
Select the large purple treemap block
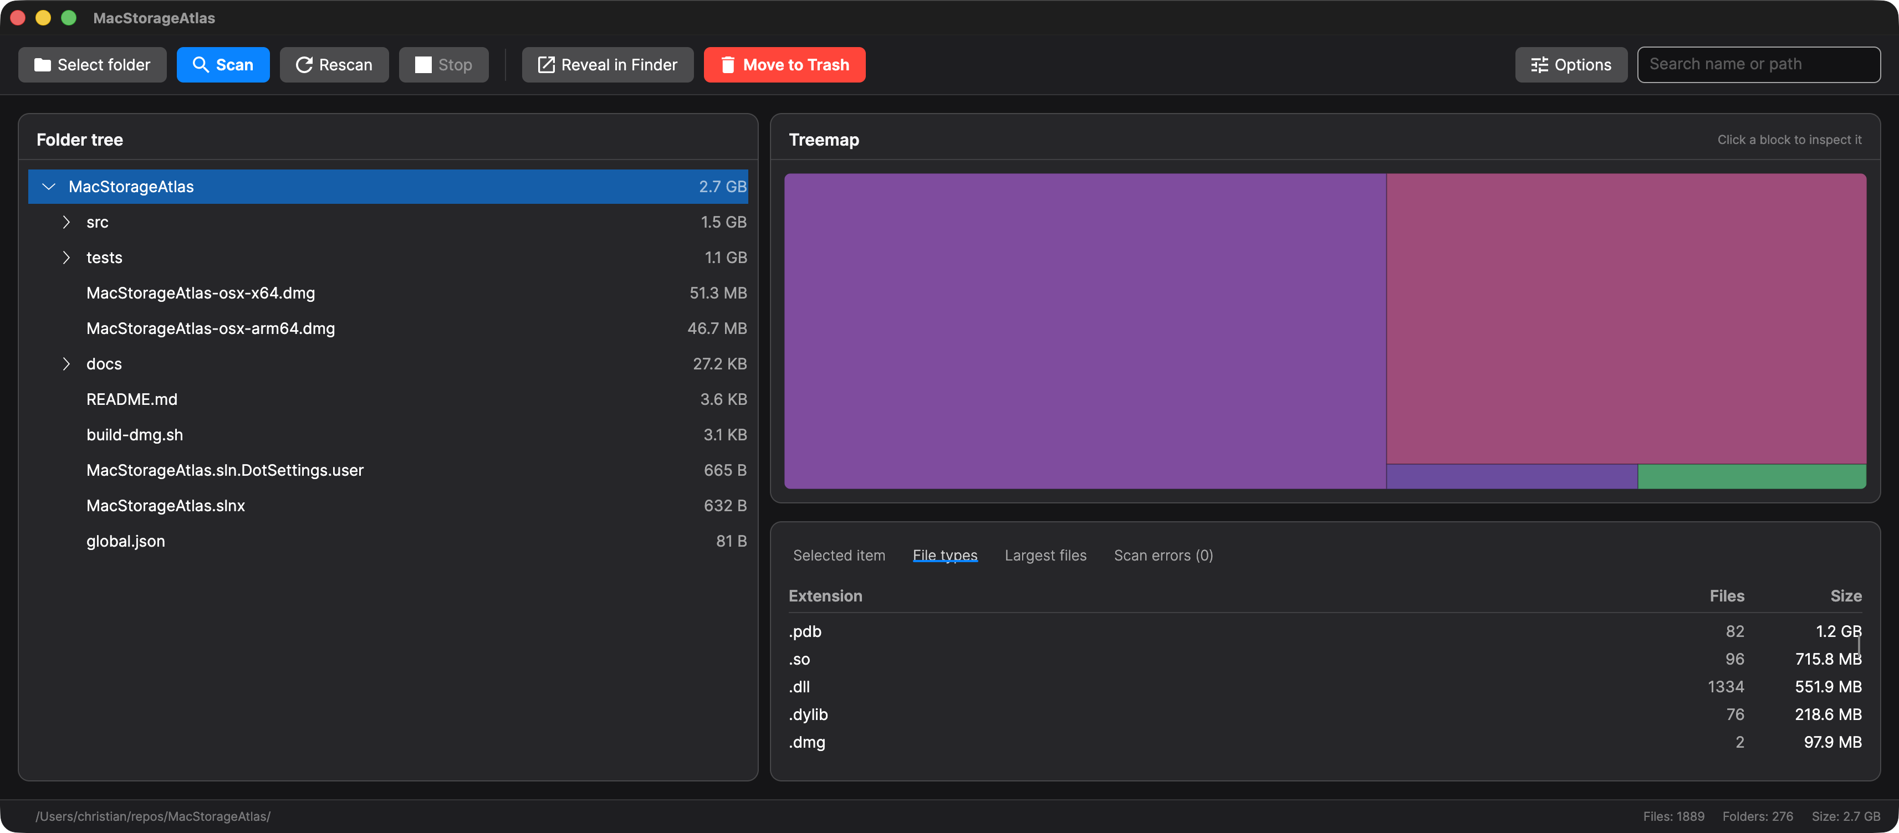coord(1085,331)
